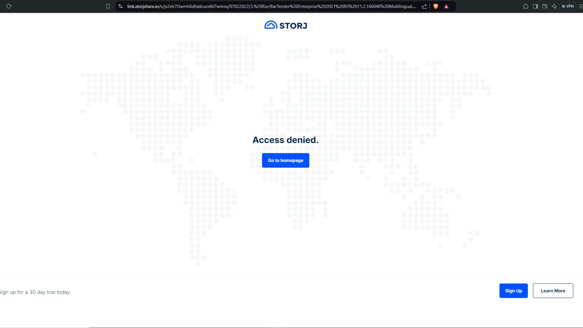Click the Access denied heading text
583x328 pixels.
click(286, 140)
